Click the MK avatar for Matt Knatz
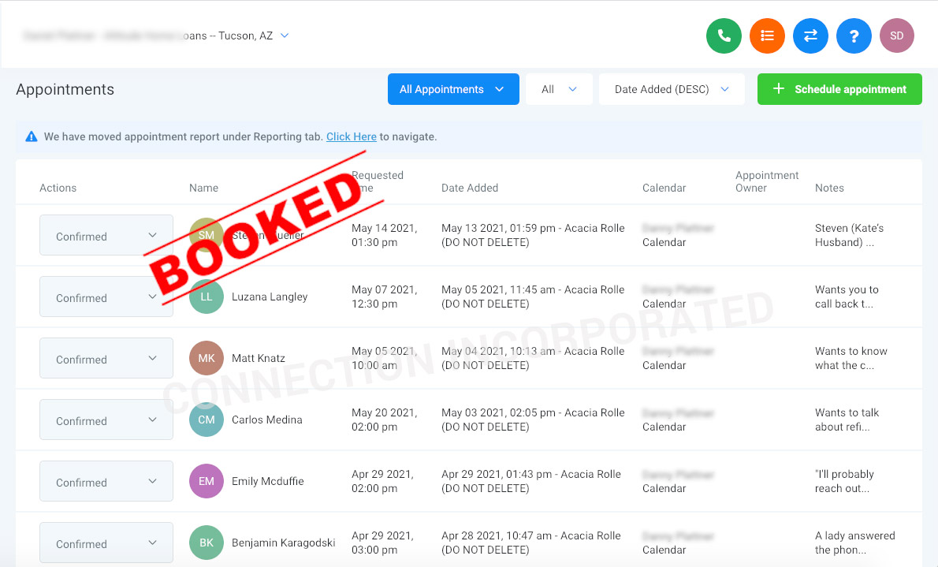938x567 pixels. tap(207, 358)
